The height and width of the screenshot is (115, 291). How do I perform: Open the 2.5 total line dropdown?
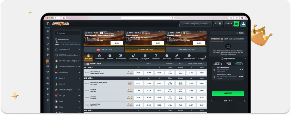coord(180,64)
